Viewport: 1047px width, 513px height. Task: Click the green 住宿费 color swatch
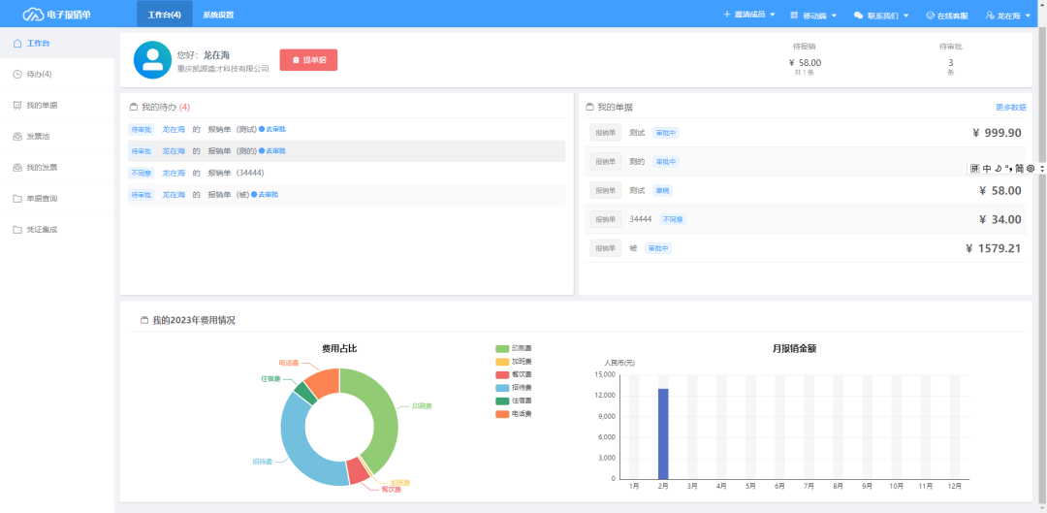(502, 401)
